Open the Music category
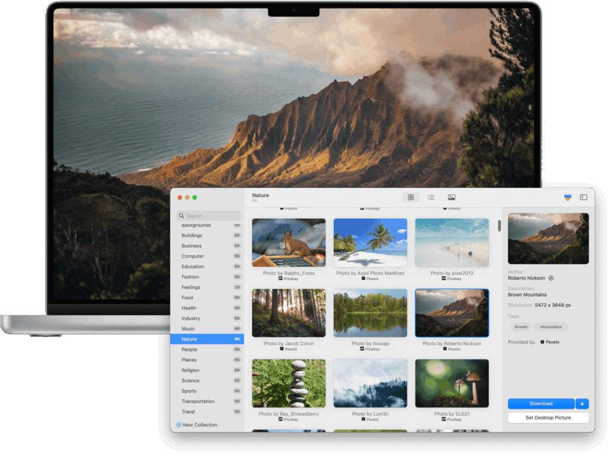 pyautogui.click(x=207, y=329)
